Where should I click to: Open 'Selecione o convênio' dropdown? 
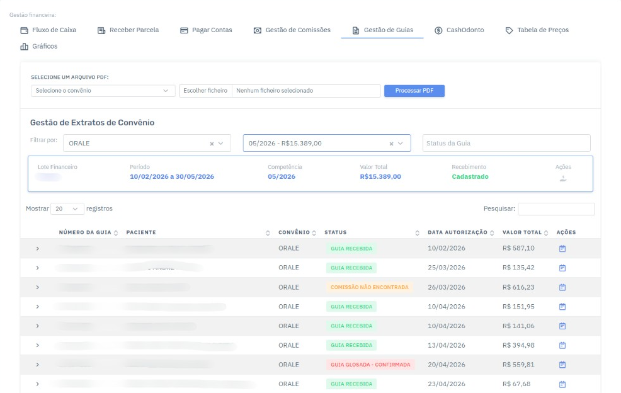coord(103,91)
